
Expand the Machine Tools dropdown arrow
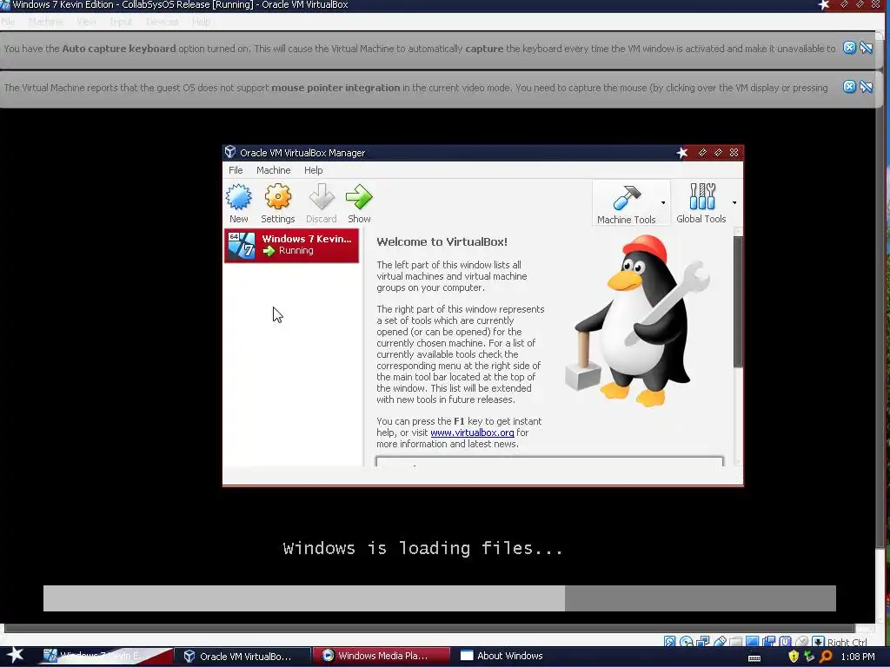click(x=663, y=202)
